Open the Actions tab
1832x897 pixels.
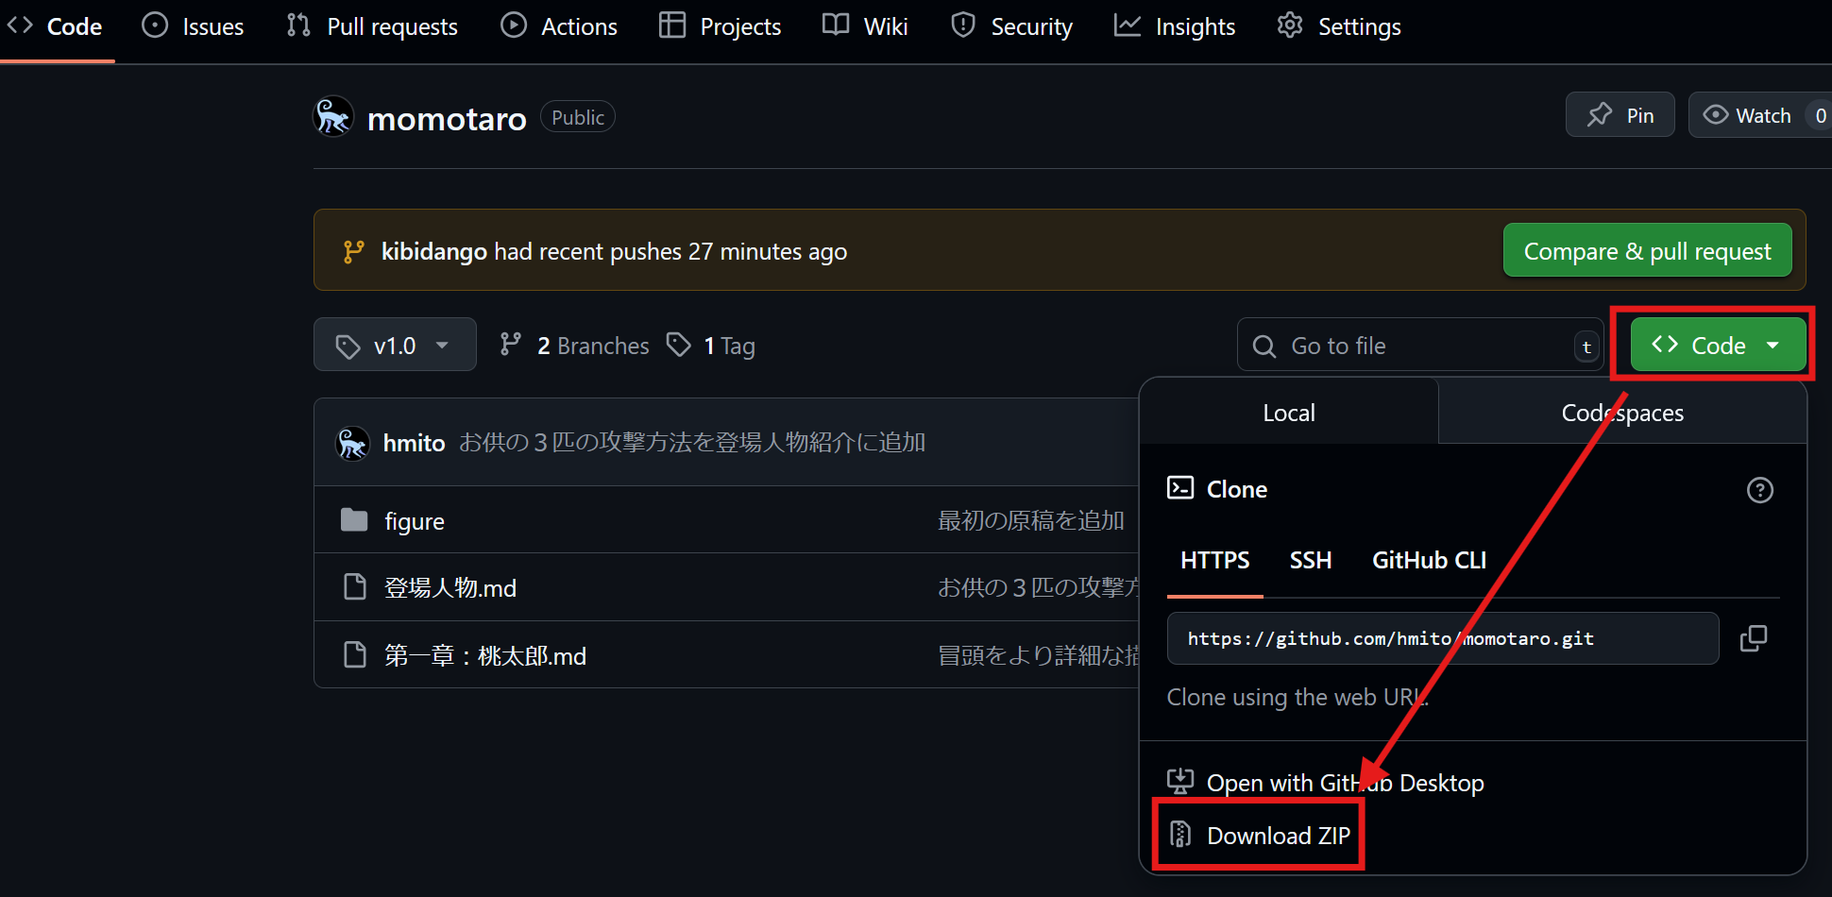559,26
